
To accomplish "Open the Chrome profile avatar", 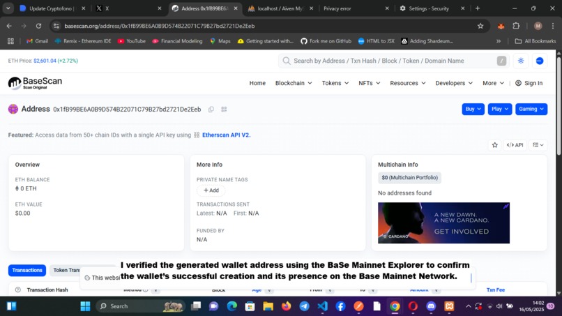I will tap(538, 26).
